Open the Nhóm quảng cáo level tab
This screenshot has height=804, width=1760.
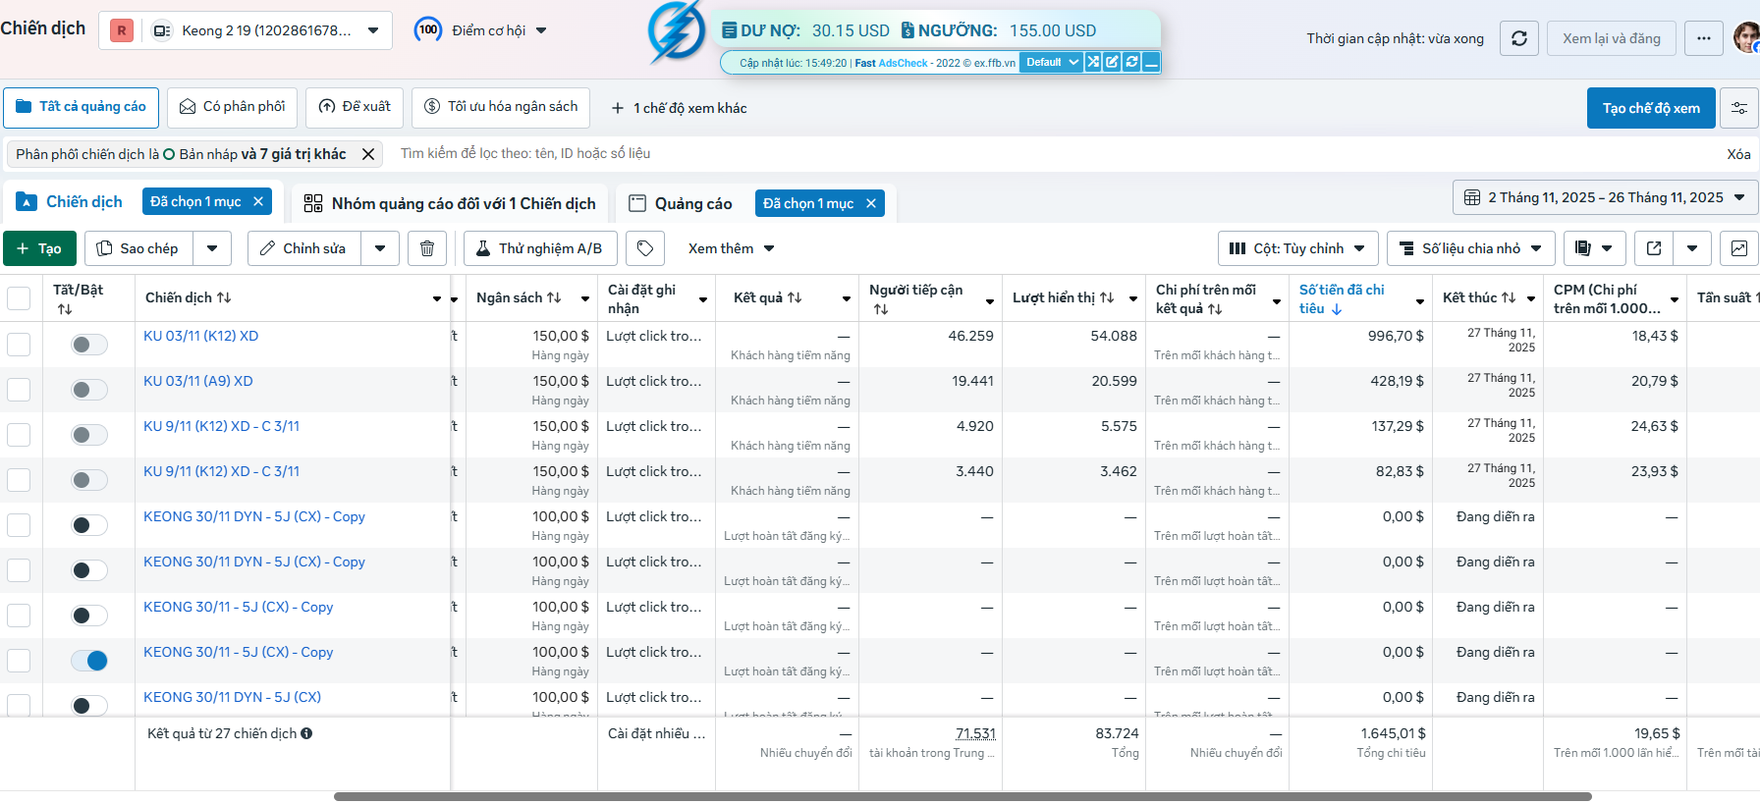[450, 203]
